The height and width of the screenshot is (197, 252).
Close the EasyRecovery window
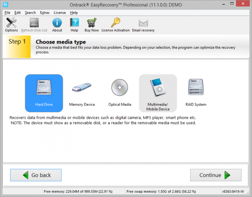tap(243, 4)
